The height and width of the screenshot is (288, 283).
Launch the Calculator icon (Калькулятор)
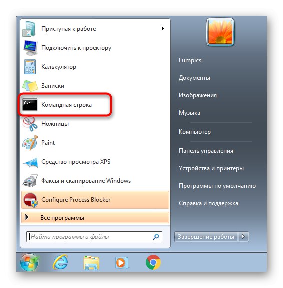point(30,67)
